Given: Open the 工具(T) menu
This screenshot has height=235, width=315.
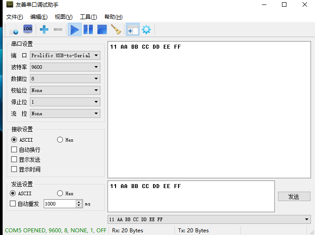Looking at the screenshot, I should pos(88,17).
